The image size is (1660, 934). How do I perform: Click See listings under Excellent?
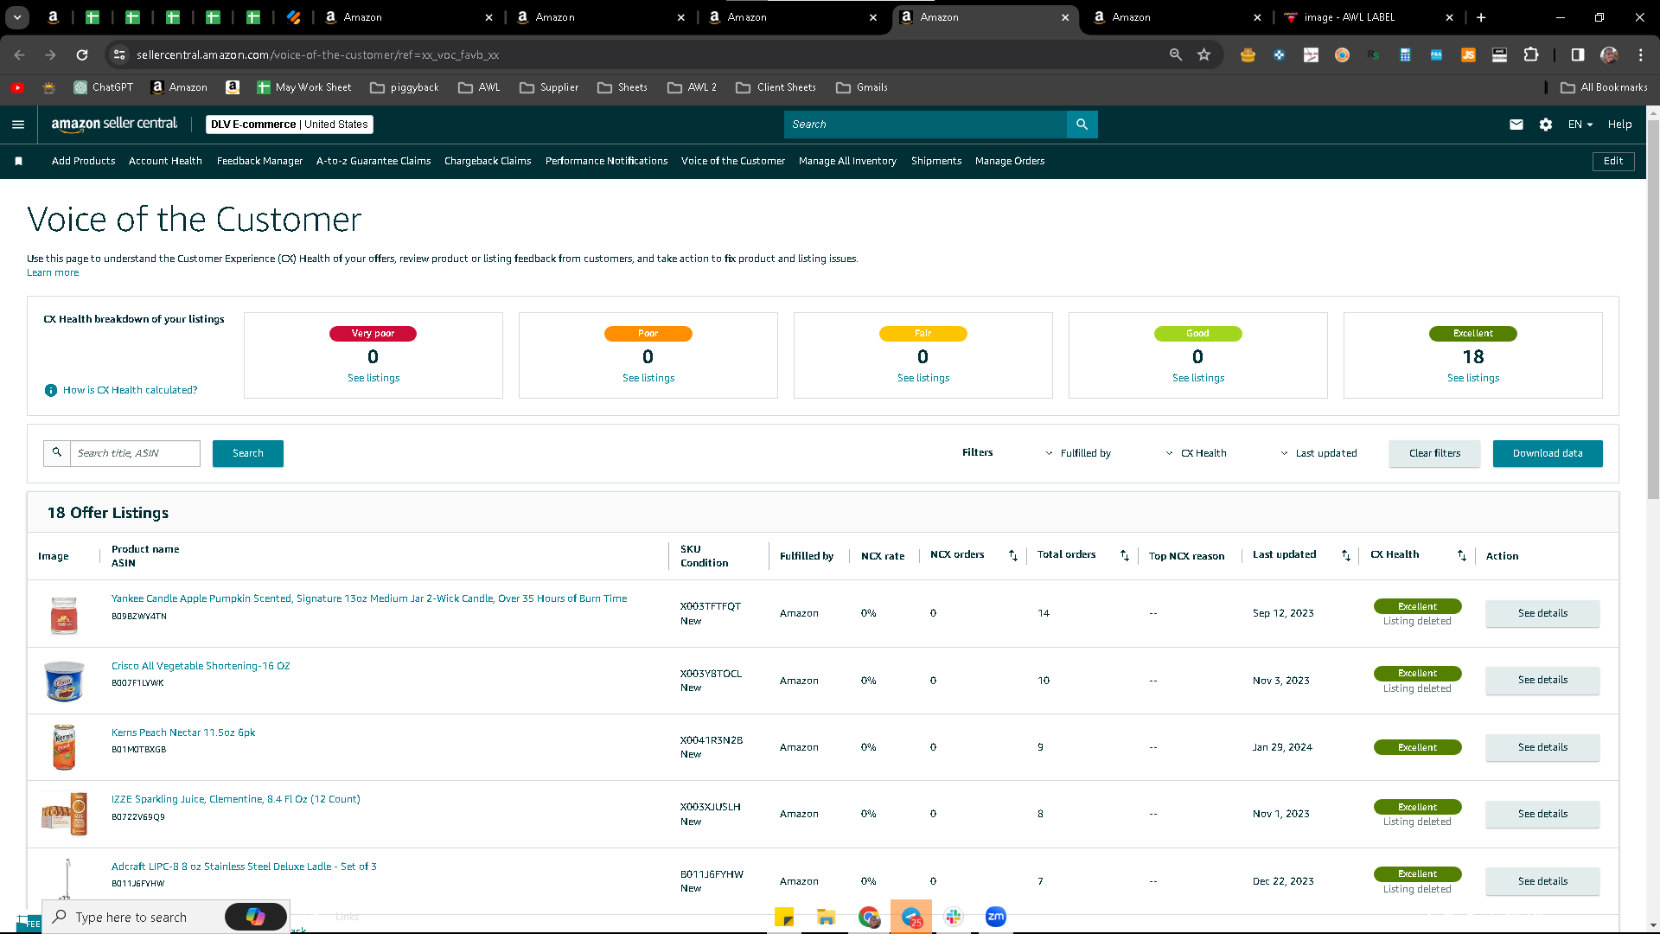click(x=1473, y=378)
